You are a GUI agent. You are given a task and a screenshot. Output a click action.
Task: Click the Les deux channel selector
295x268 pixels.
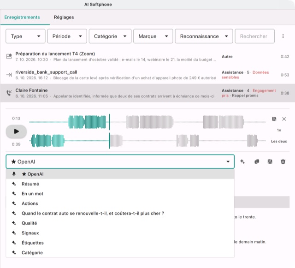[x=279, y=141]
